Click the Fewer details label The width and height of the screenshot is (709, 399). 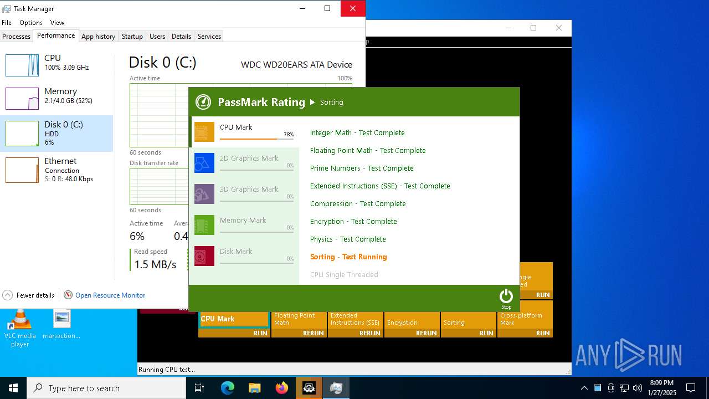(x=35, y=295)
